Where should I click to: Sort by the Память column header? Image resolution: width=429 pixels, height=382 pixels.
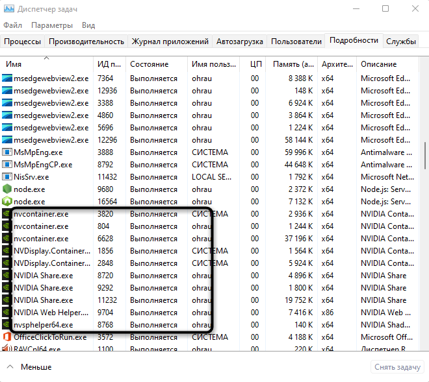click(x=292, y=64)
